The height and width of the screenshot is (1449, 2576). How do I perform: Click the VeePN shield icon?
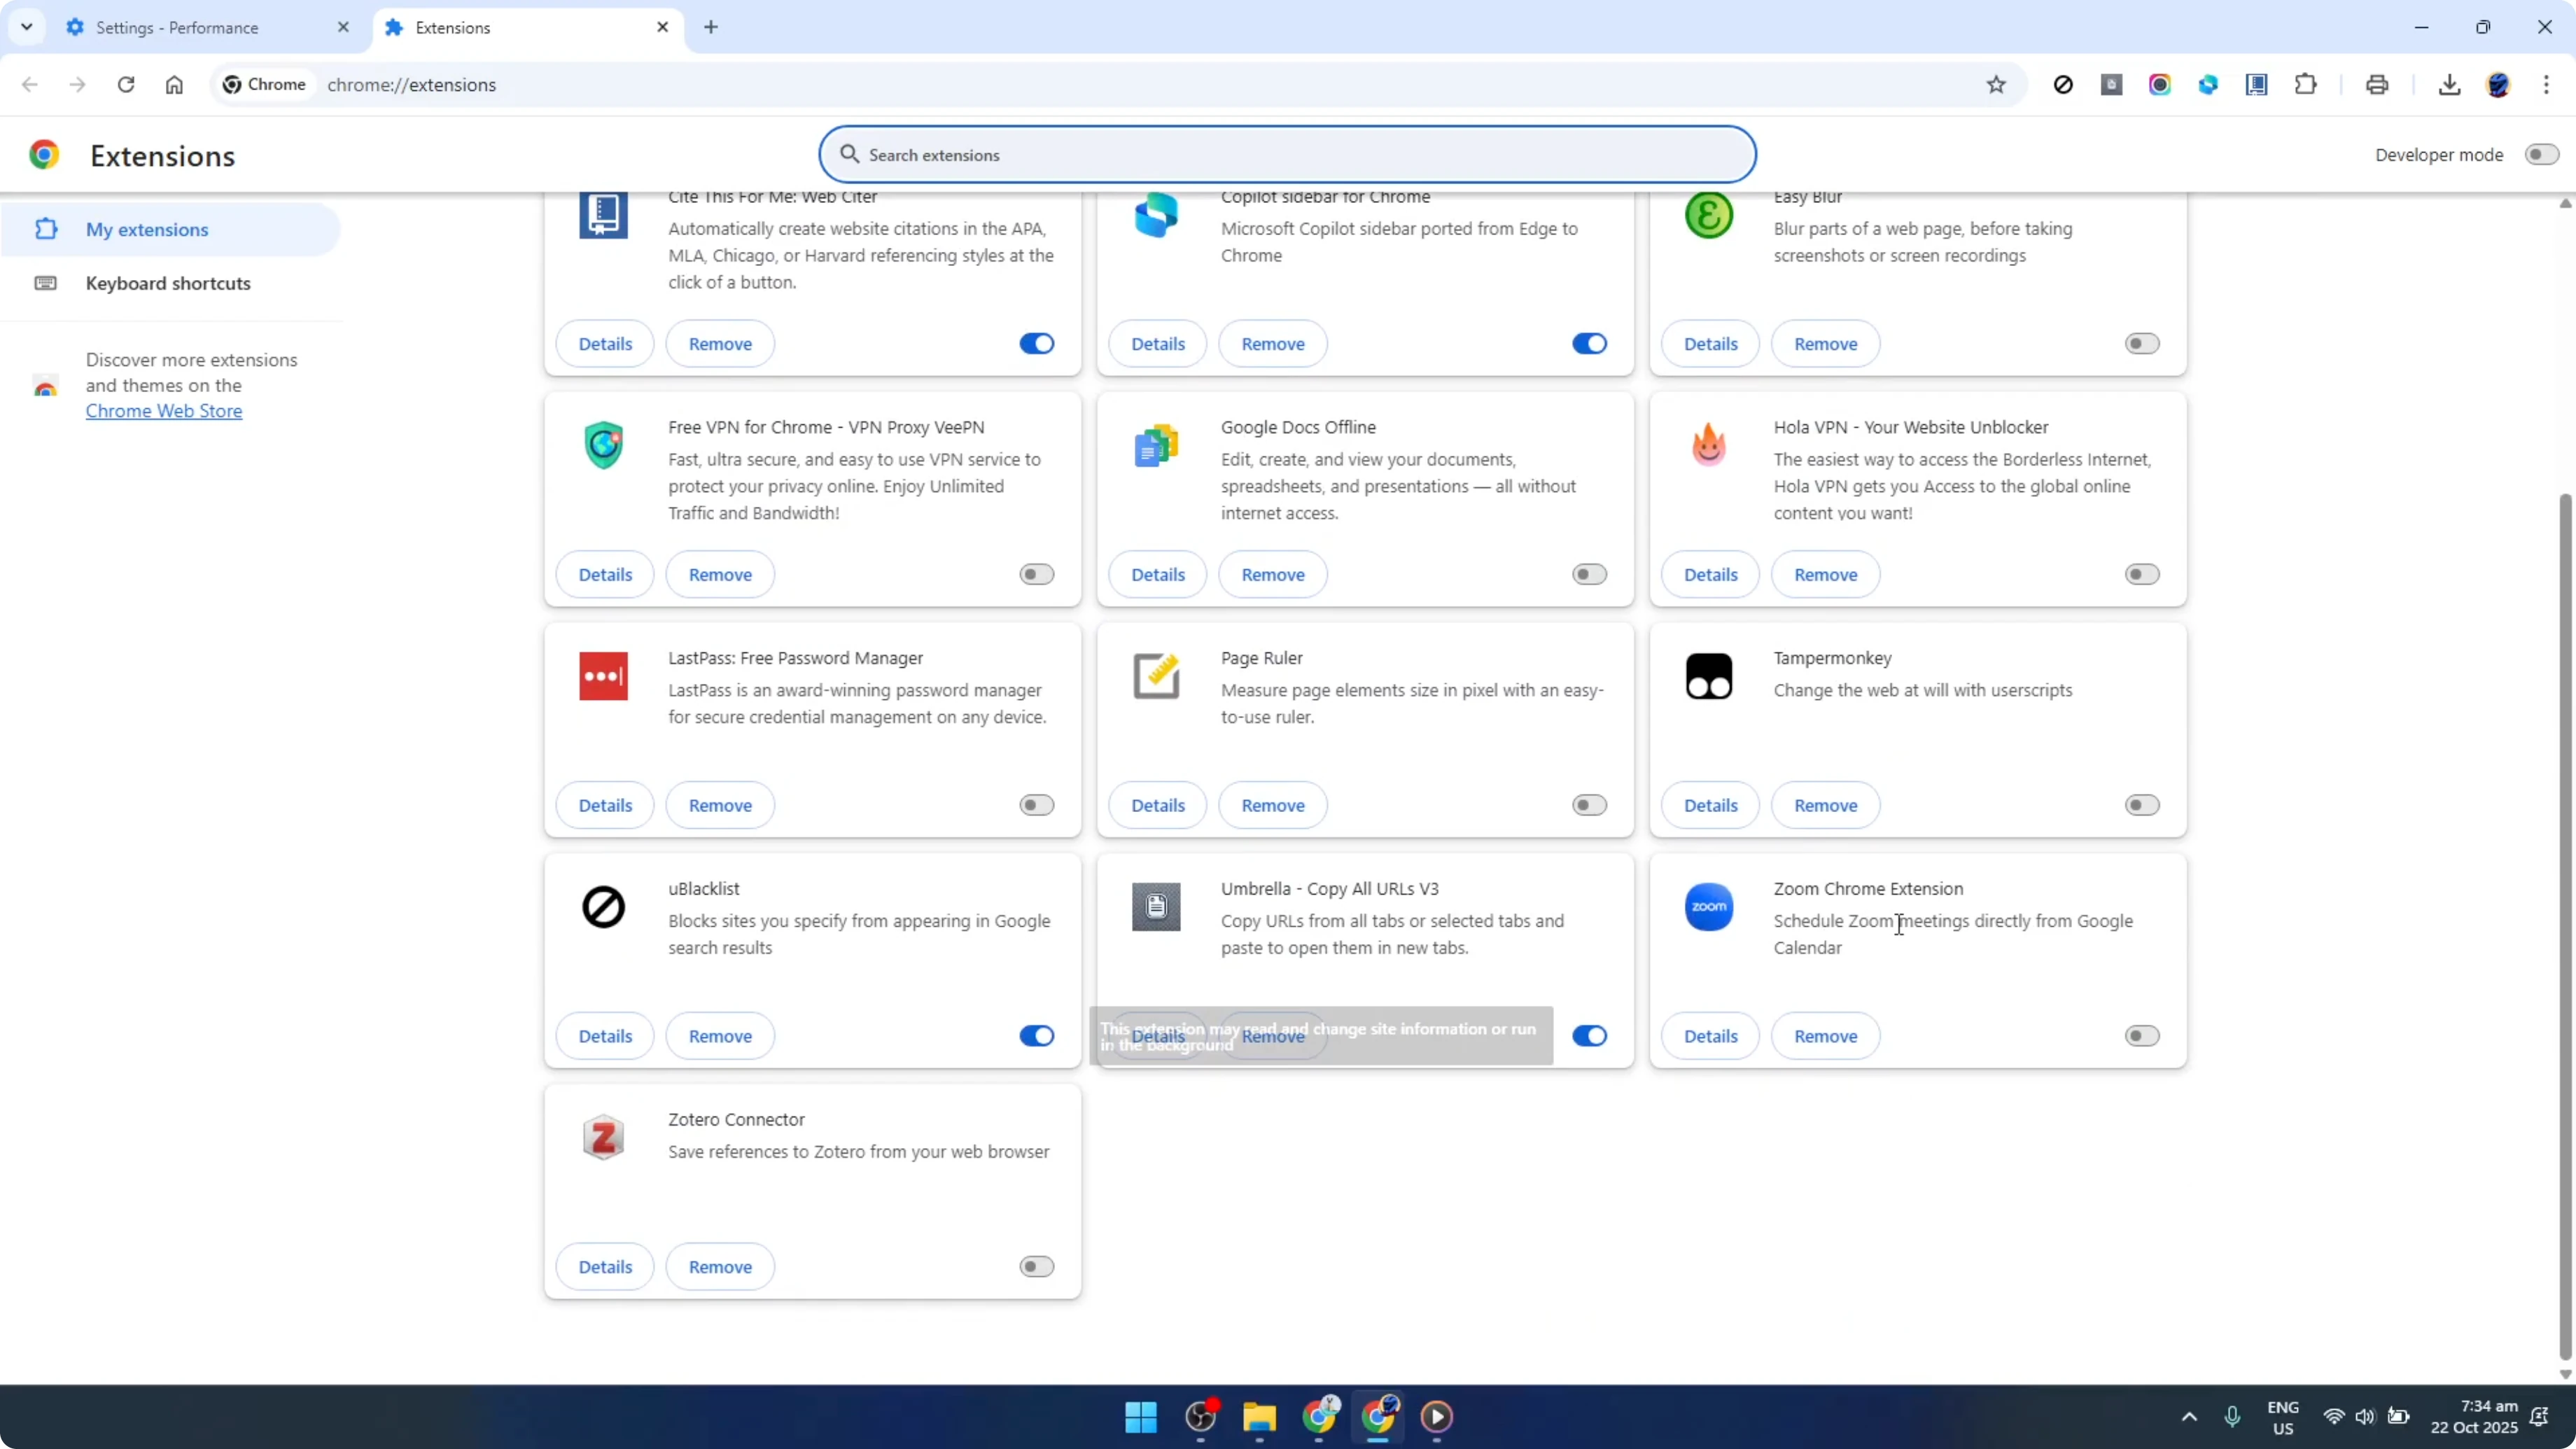pos(603,446)
